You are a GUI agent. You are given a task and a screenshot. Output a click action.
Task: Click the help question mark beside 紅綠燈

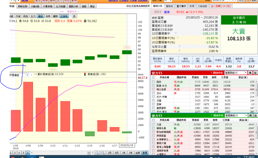click(x=70, y=16)
